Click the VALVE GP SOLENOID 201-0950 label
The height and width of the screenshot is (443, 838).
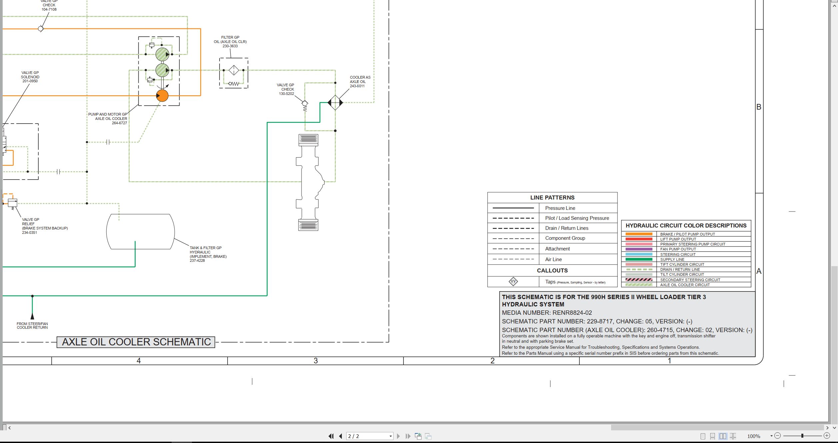pos(30,77)
